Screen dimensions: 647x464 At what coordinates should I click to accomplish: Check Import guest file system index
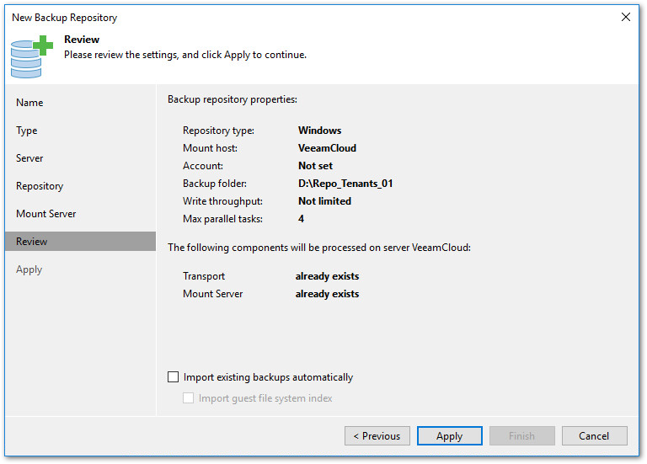click(x=190, y=398)
